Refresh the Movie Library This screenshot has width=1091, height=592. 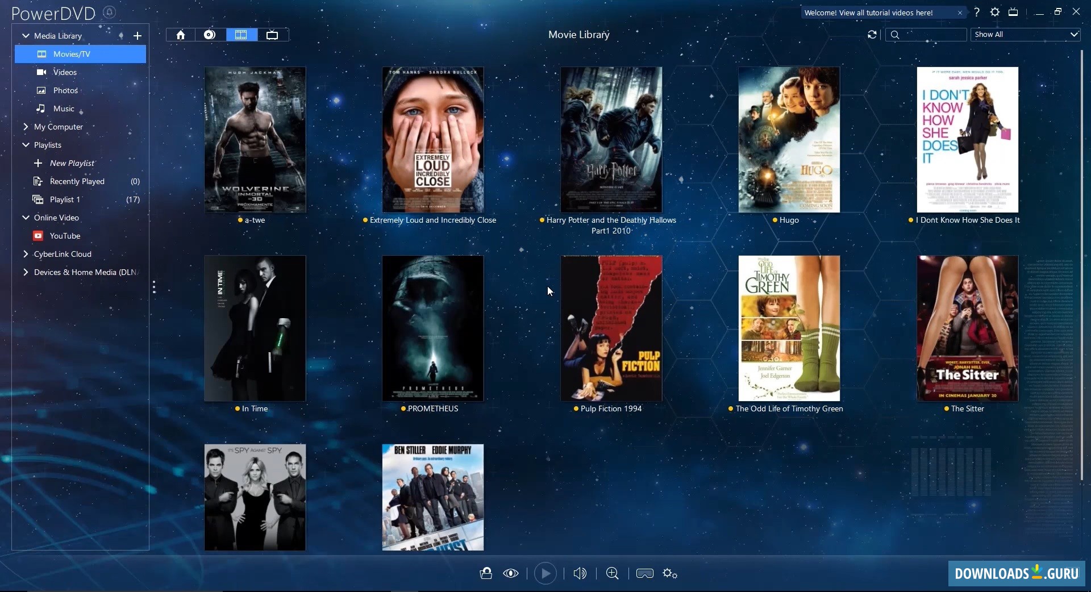tap(872, 34)
